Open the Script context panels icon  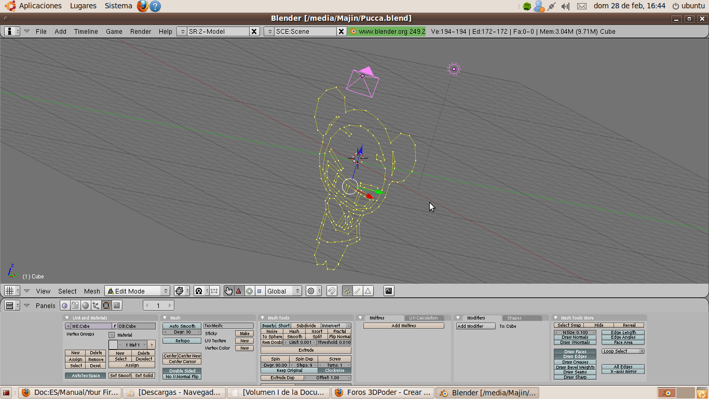(x=75, y=305)
